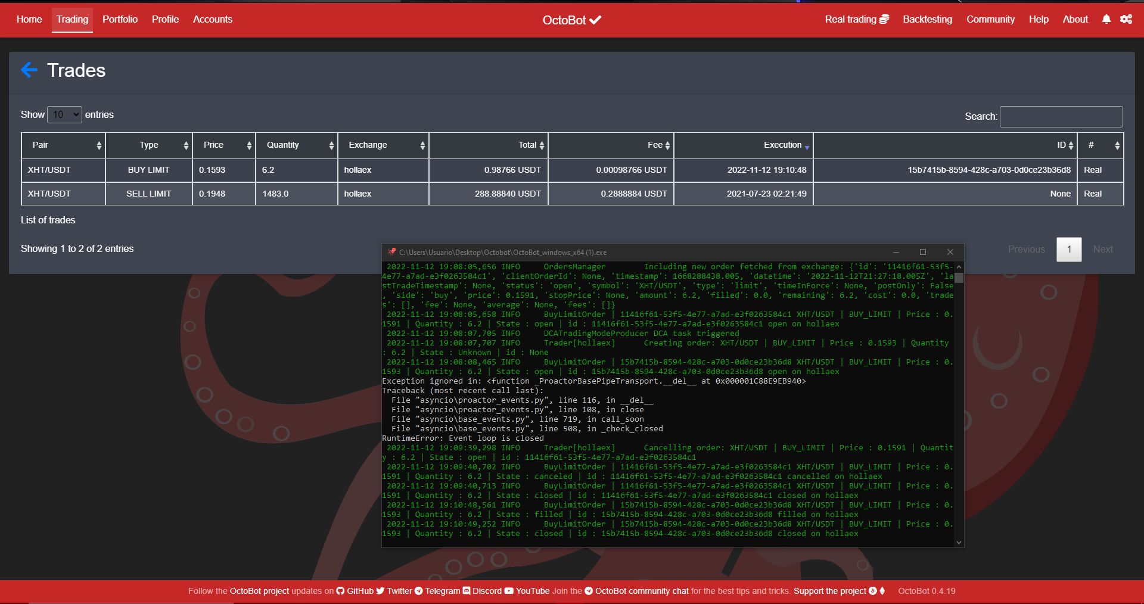This screenshot has height=604, width=1144.
Task: Open the Show entries count dropdown
Action: pos(64,114)
